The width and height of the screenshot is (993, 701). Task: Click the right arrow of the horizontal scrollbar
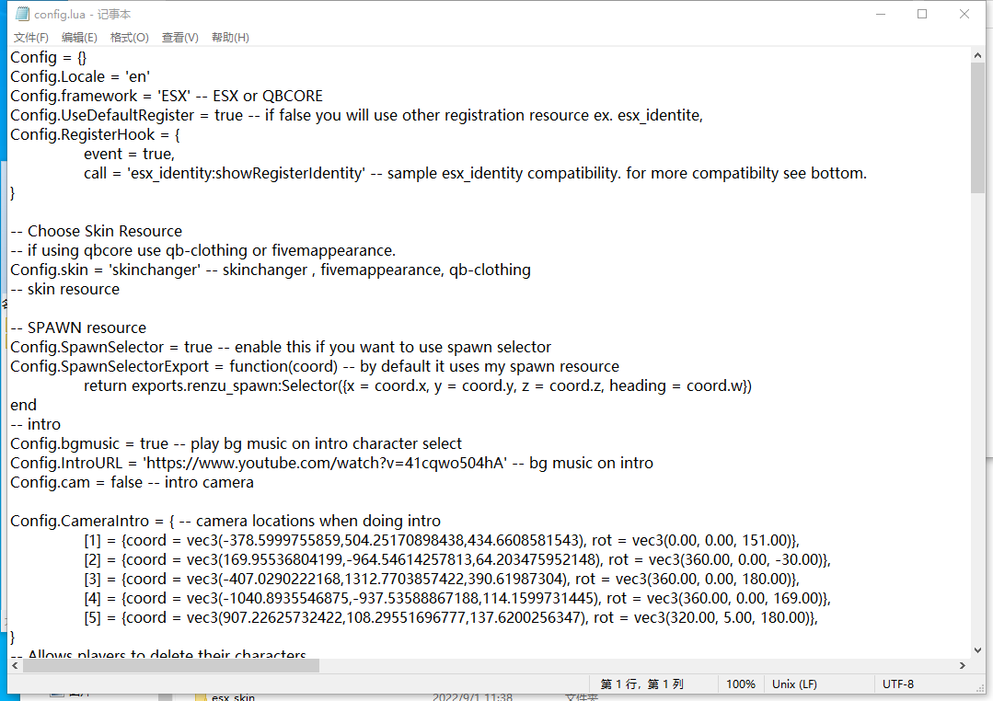[964, 663]
